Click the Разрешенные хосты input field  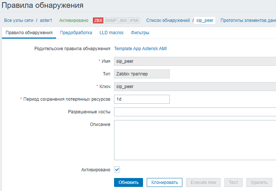(x=195, y=112)
